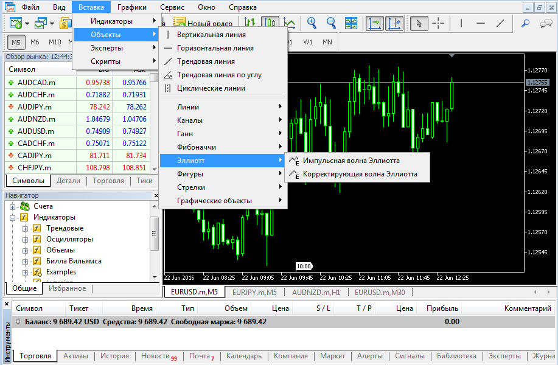This screenshot has width=558, height=365.
Task: Click the Navigator panel vertical scrollbar thumb
Action: 155,234
